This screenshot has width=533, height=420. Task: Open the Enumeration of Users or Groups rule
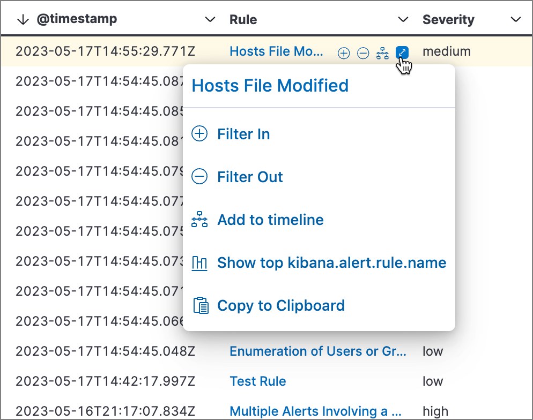[317, 351]
